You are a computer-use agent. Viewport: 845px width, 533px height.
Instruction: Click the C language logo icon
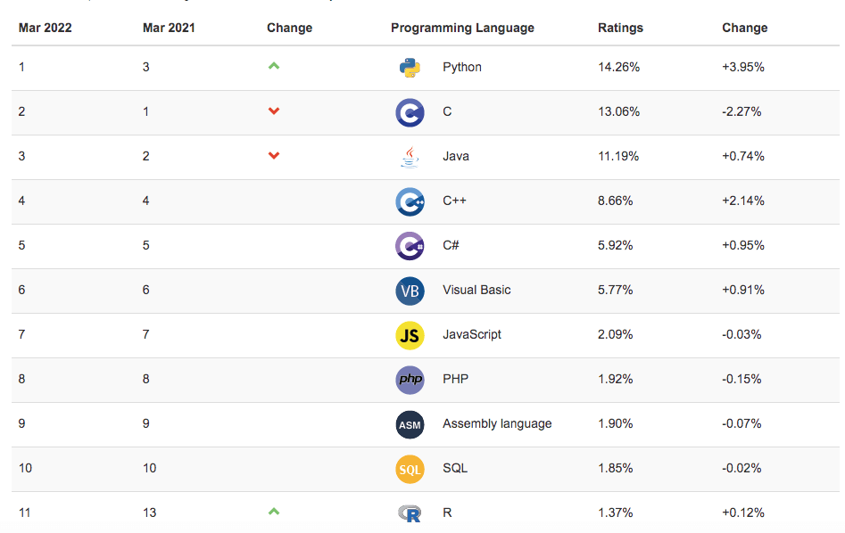[410, 112]
